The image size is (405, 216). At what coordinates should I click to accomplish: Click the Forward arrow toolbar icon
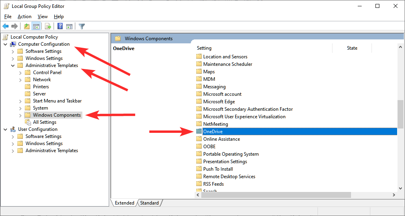point(15,26)
